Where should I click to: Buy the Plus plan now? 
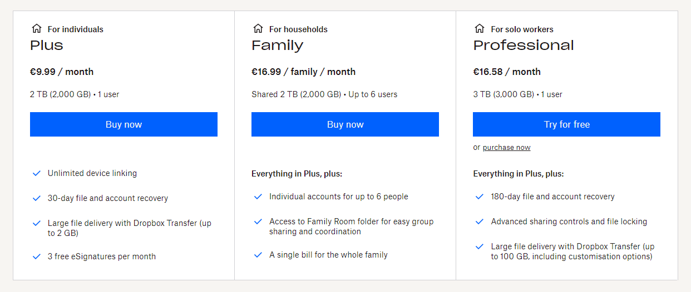tap(124, 124)
